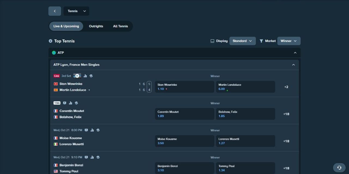Bet on Benjamin Bonzi at 3.10
This screenshot has height=174, width=349.
pyautogui.click(x=185, y=168)
